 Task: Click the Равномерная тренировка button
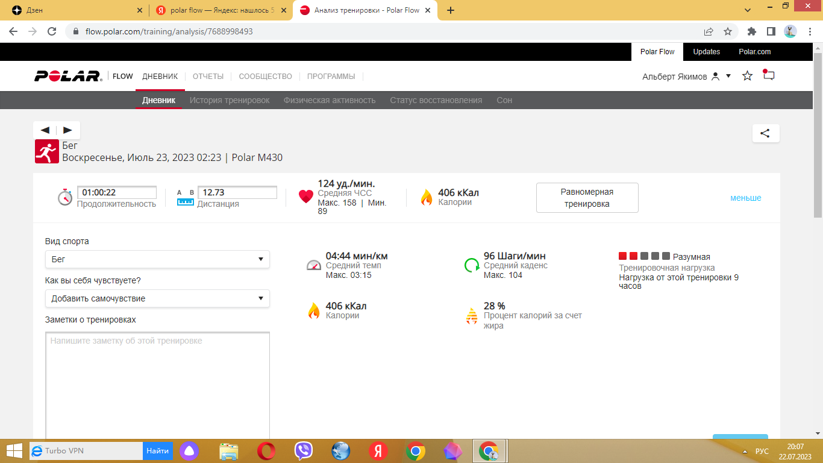587,198
